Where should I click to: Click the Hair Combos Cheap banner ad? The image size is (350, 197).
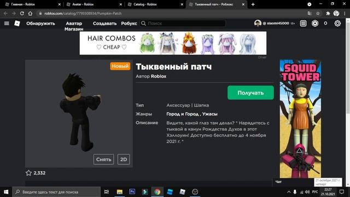pyautogui.click(x=173, y=43)
